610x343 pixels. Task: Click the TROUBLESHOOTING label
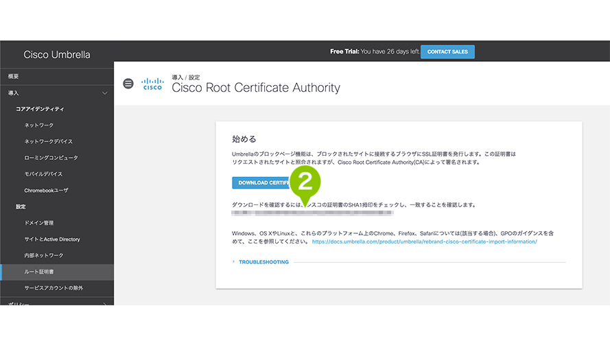(x=263, y=262)
